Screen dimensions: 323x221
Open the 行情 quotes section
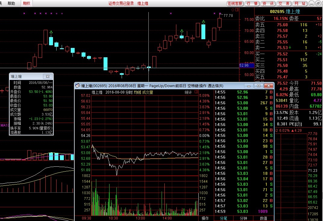coord(252,3)
